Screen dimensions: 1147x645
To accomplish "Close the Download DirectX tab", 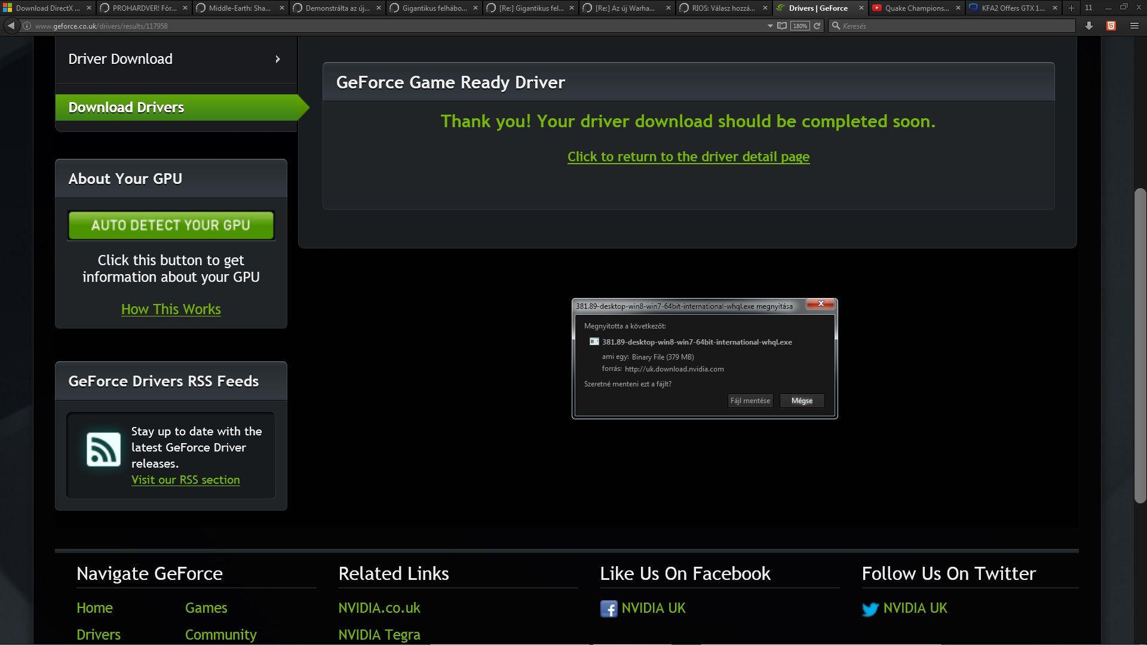I will click(x=89, y=8).
